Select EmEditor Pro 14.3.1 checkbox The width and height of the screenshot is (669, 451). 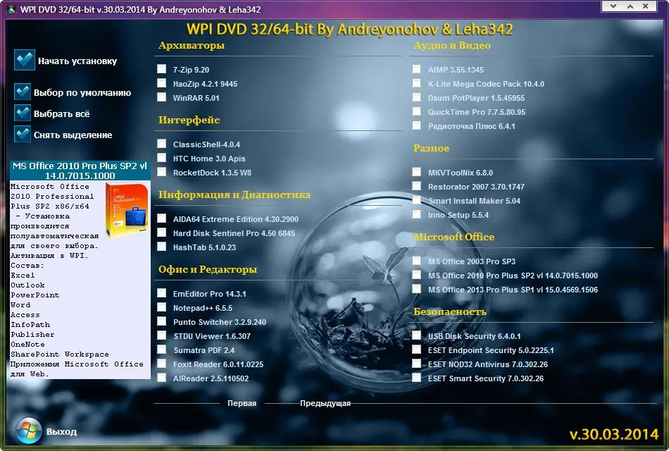click(x=162, y=293)
